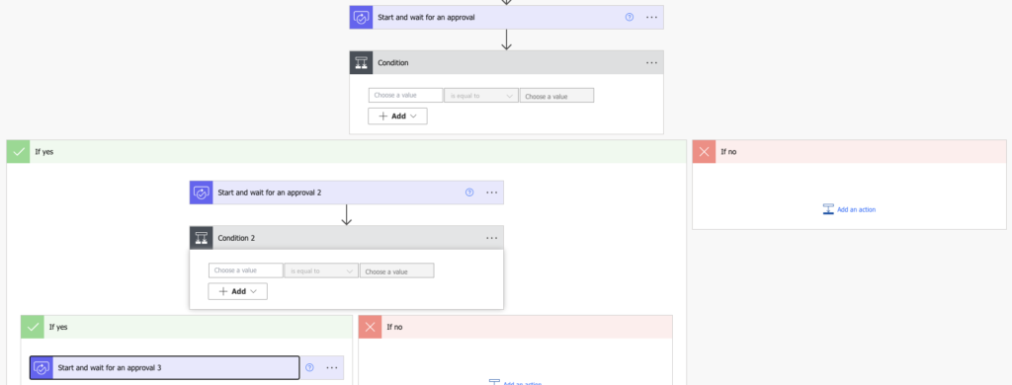Click the red X icon of outer If no

[704, 152]
